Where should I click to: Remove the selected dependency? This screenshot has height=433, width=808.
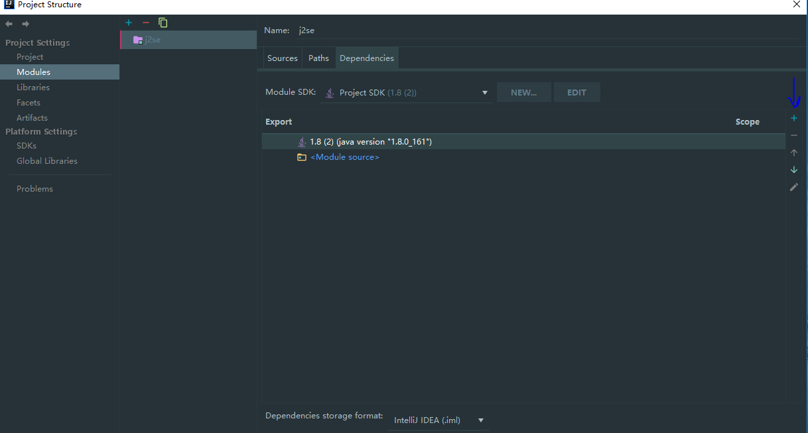click(x=794, y=135)
